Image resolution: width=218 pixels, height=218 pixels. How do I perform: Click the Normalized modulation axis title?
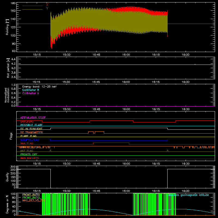click(x=7, y=95)
